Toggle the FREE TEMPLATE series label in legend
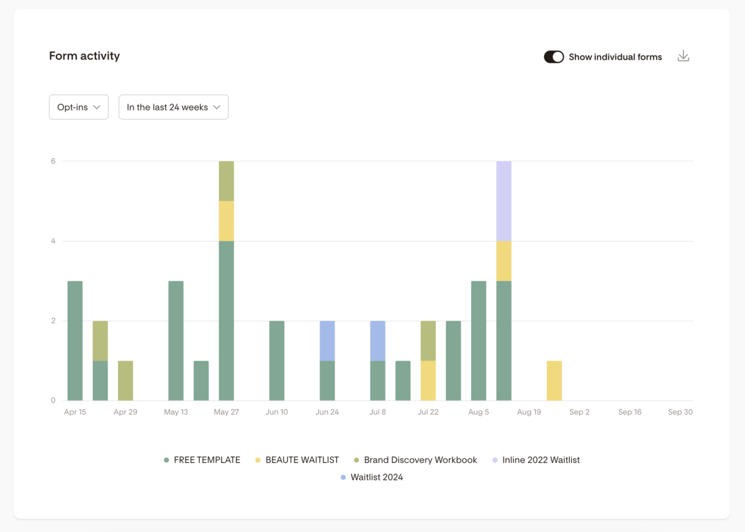Image resolution: width=745 pixels, height=532 pixels. [x=207, y=460]
